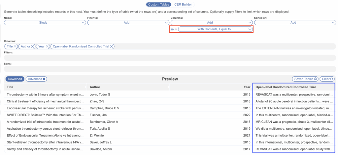Remove Open-label Randomized Controlled Trial column chip
This screenshot has width=338, height=155.
tap(112, 46)
